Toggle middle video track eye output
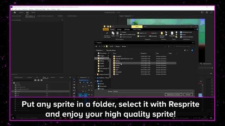Screen dimensions: 225x126 tap(92, 90)
